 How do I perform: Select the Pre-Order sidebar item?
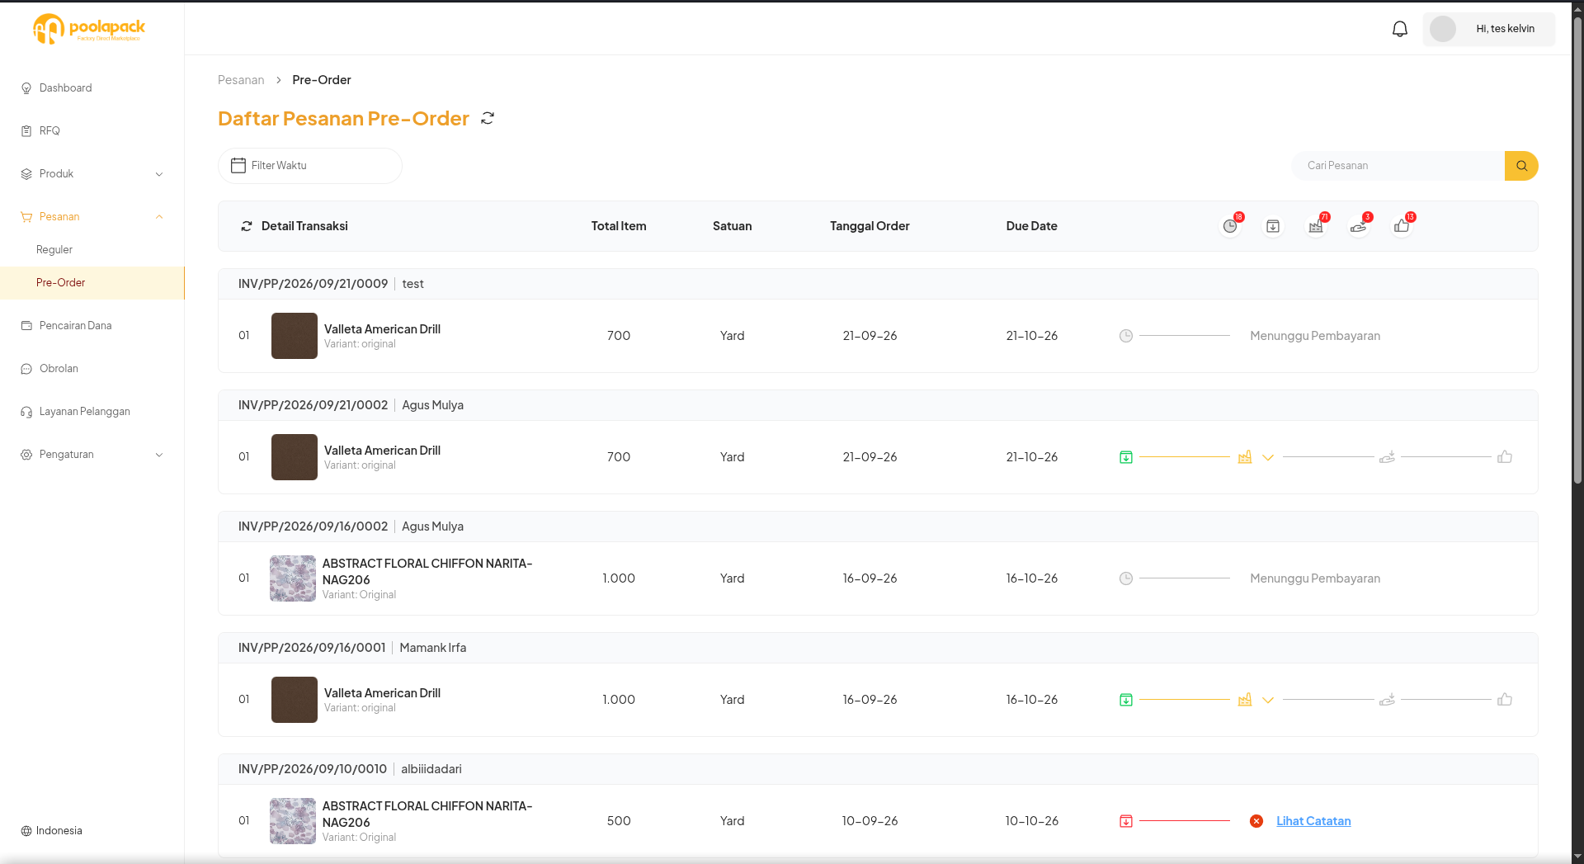tap(92, 283)
